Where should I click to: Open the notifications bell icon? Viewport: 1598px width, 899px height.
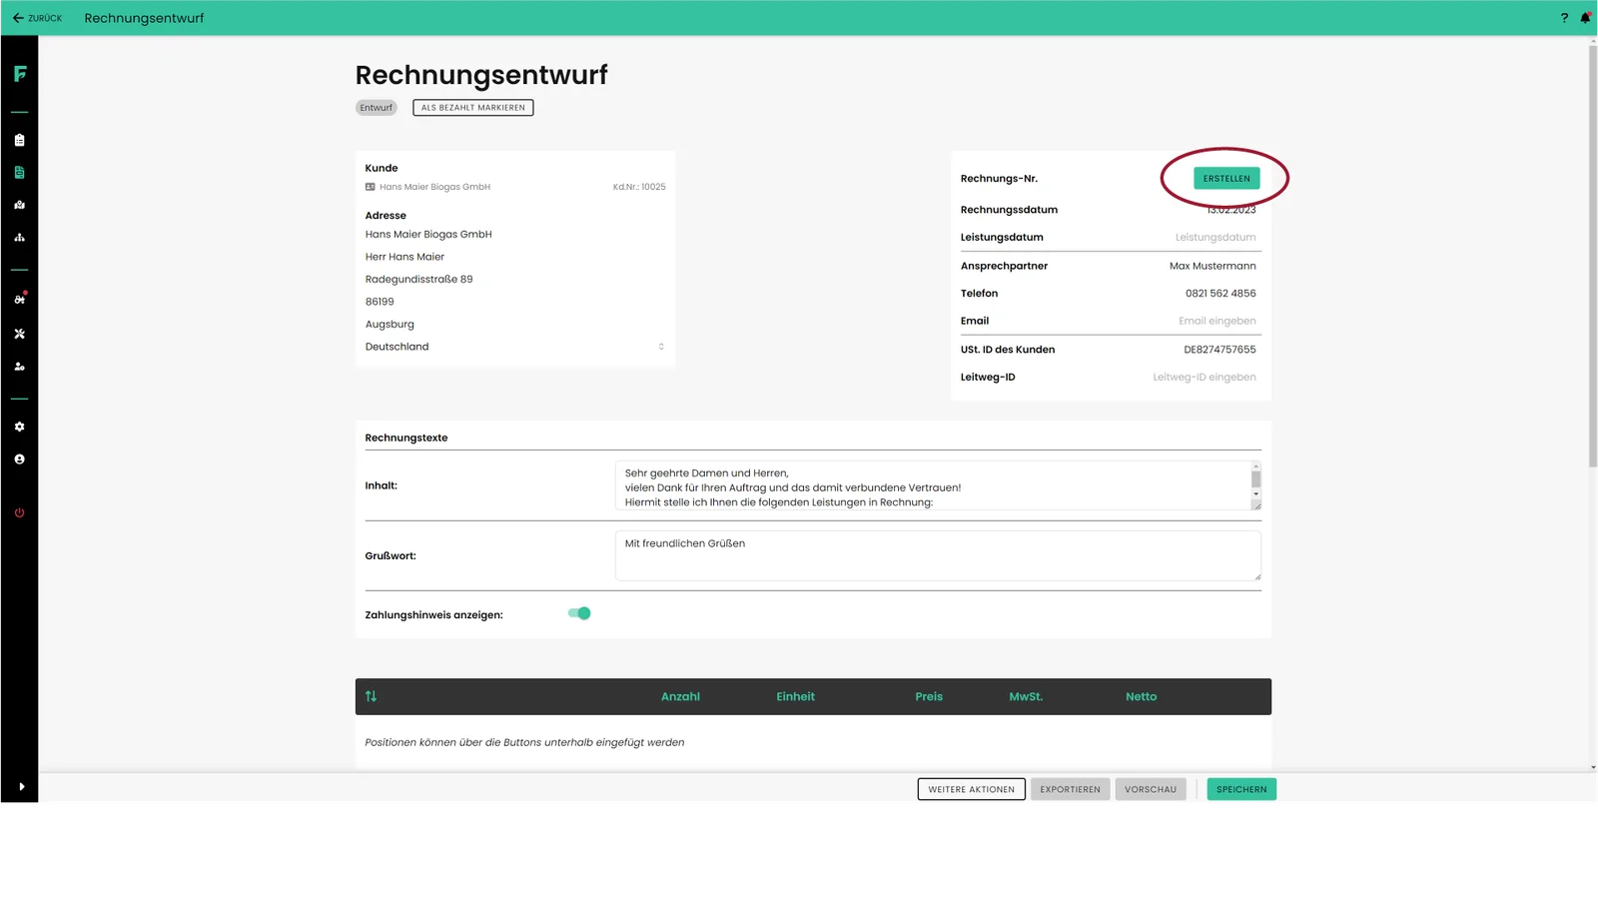tap(1585, 18)
